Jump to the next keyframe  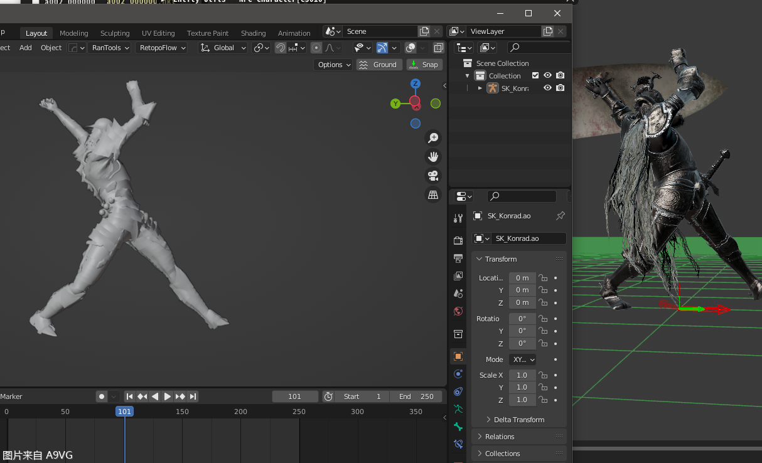[x=180, y=396]
